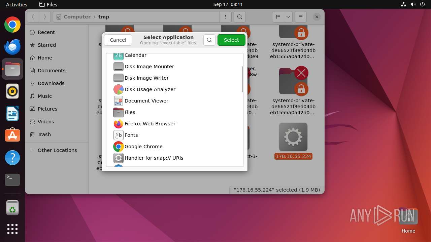This screenshot has width=431, height=242.
Task: Go back in Files navigation
Action: (33, 17)
